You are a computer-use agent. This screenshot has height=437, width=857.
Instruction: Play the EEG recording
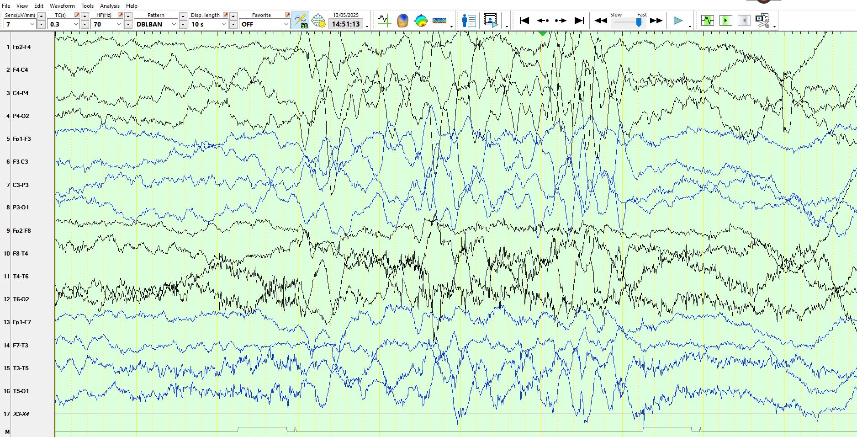point(678,21)
